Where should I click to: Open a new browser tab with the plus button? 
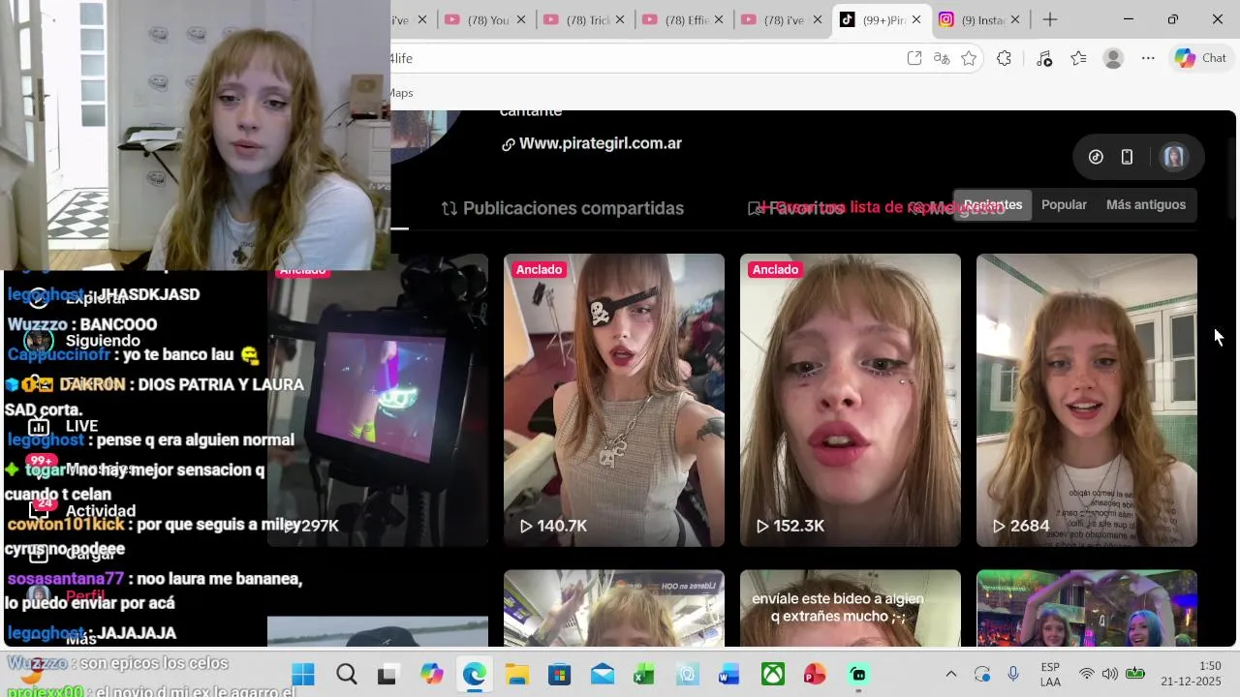click(x=1050, y=19)
